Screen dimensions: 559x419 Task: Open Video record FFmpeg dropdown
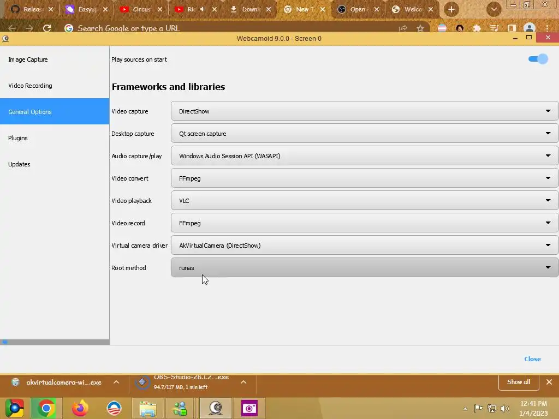coord(364,223)
